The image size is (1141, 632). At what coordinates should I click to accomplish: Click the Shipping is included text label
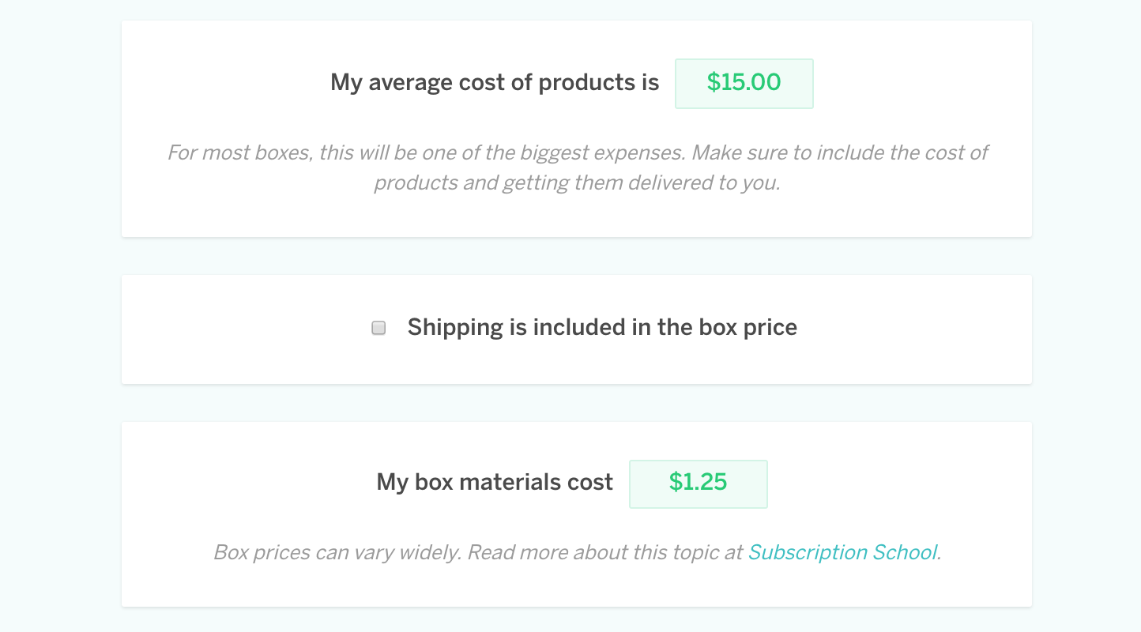pyautogui.click(x=602, y=326)
